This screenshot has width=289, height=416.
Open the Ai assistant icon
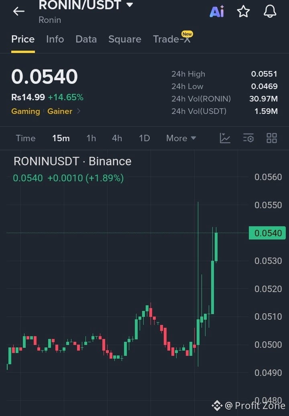(x=217, y=11)
